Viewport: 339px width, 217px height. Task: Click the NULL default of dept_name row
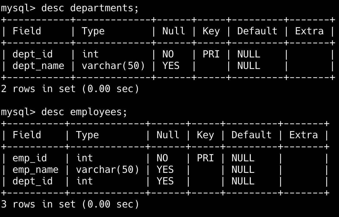point(248,66)
